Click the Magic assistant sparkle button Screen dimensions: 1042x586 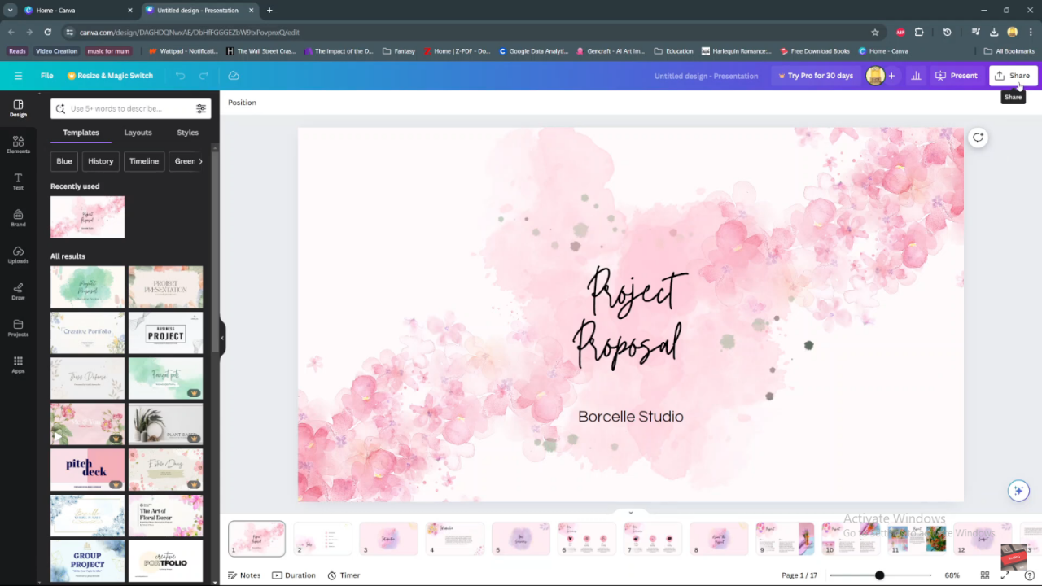click(x=1018, y=491)
